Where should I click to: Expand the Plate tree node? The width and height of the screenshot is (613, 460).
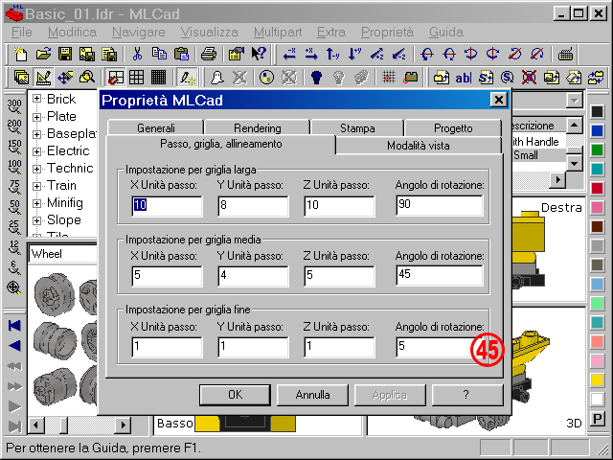click(x=36, y=117)
